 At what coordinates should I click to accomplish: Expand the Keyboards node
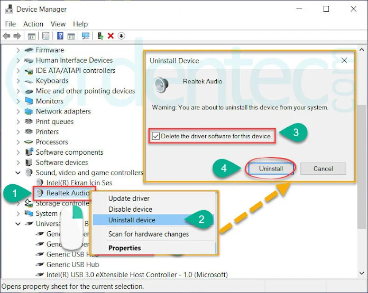tap(18, 81)
